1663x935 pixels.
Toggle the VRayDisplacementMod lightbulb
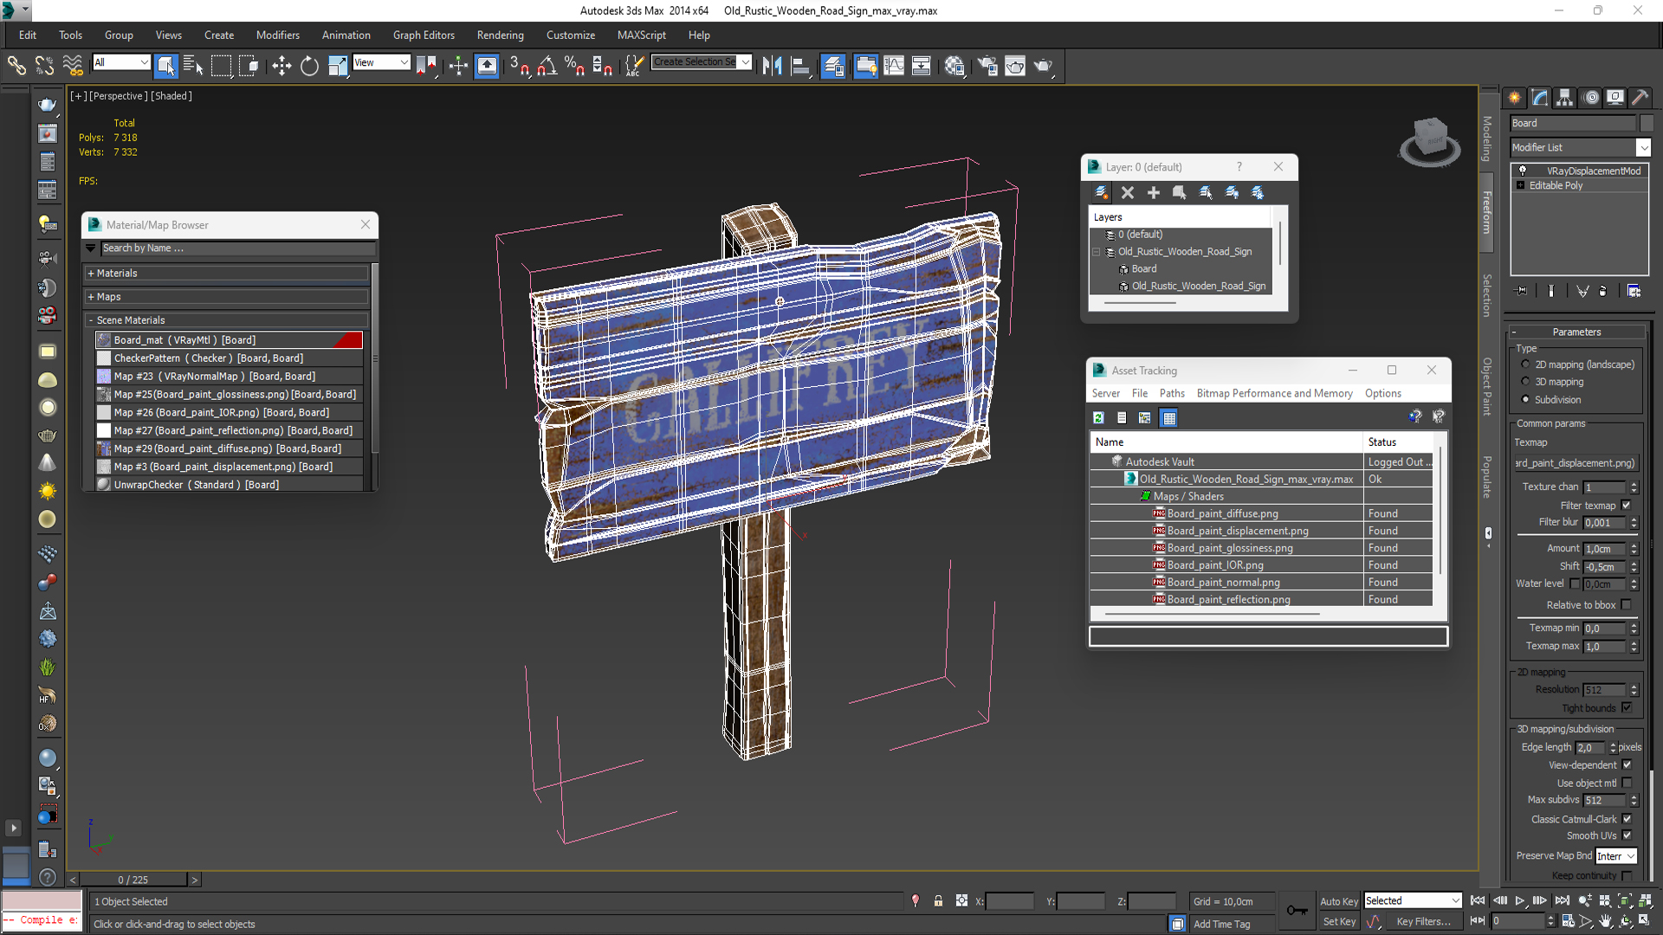(1522, 171)
